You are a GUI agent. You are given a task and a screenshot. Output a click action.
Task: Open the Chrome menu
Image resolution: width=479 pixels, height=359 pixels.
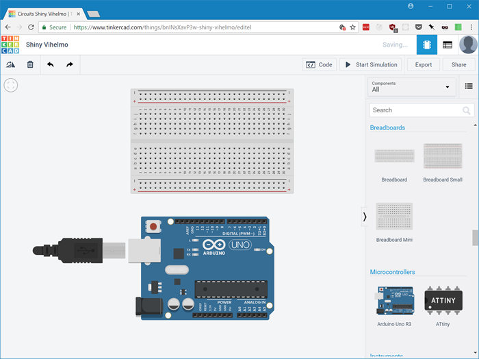tap(472, 27)
